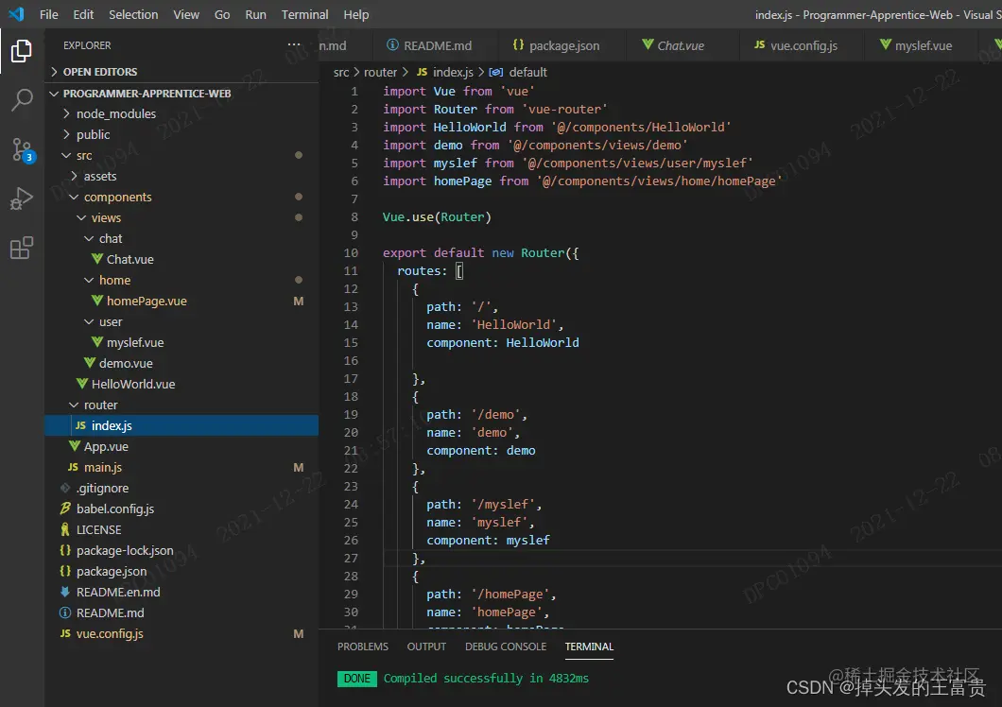Click the router breadcrumb segment

(x=380, y=72)
